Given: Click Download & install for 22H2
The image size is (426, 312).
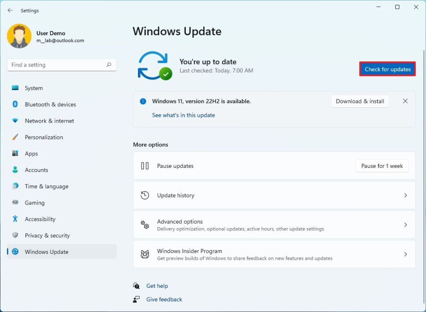Looking at the screenshot, I should pos(360,101).
